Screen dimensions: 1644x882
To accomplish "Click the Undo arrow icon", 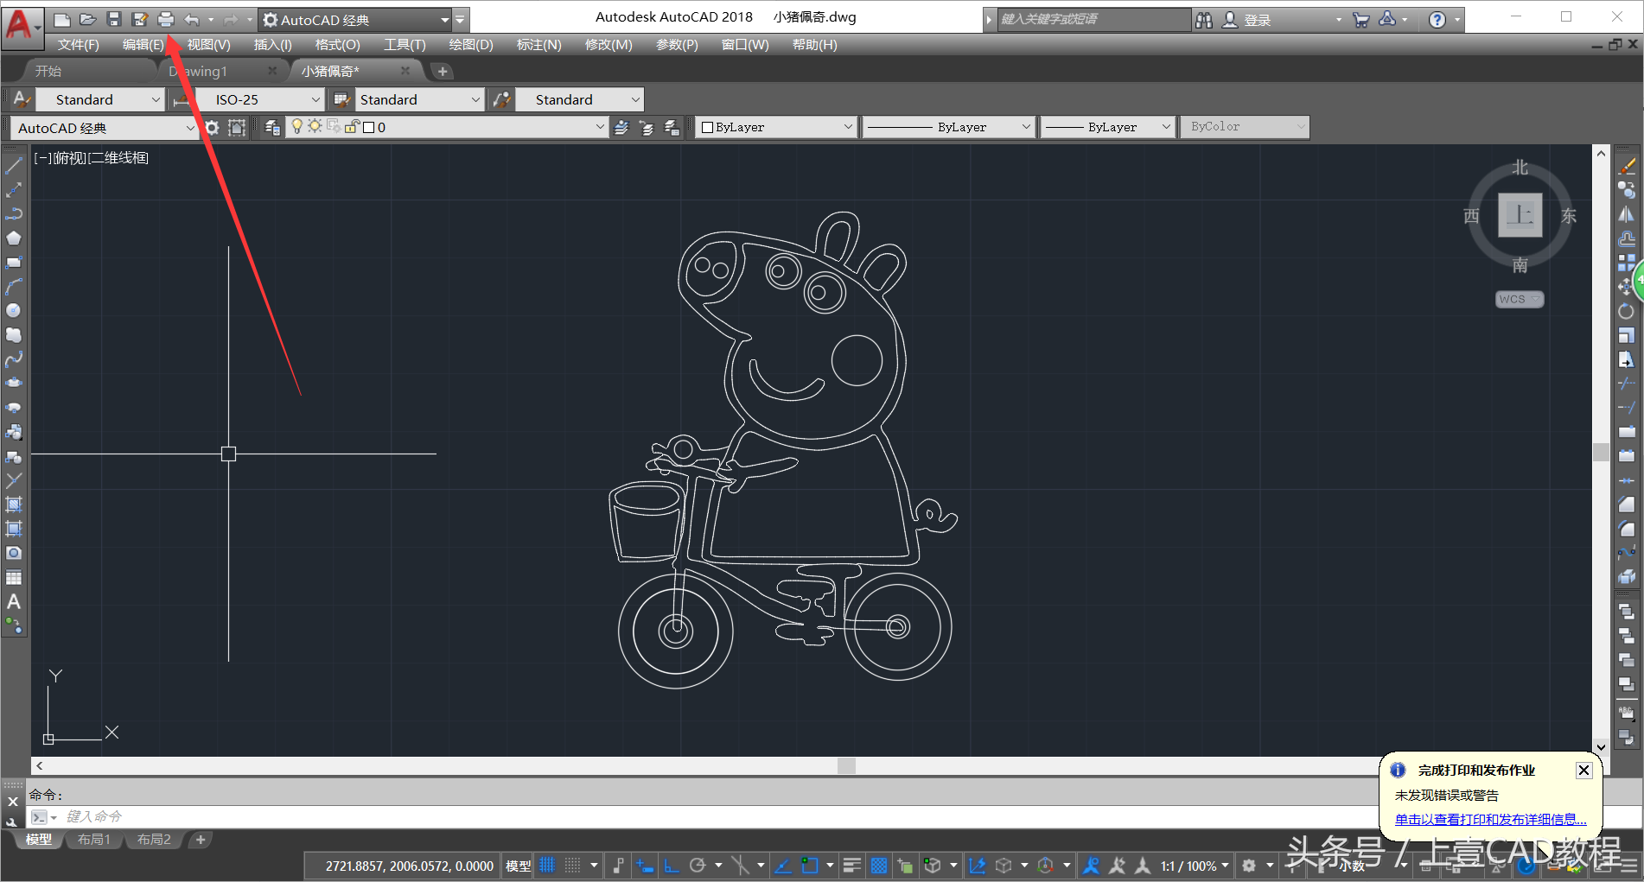I will pyautogui.click(x=192, y=19).
